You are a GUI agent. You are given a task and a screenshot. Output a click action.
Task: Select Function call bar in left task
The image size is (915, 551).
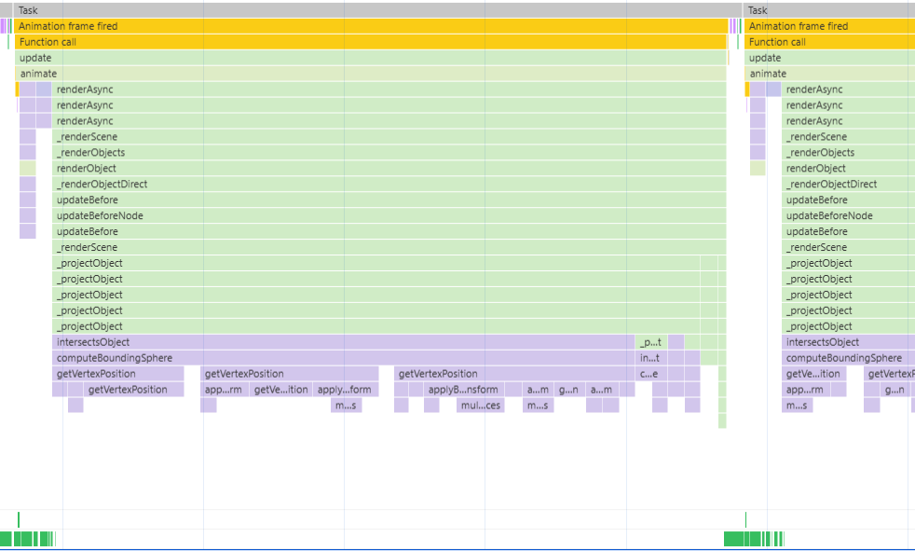(371, 41)
